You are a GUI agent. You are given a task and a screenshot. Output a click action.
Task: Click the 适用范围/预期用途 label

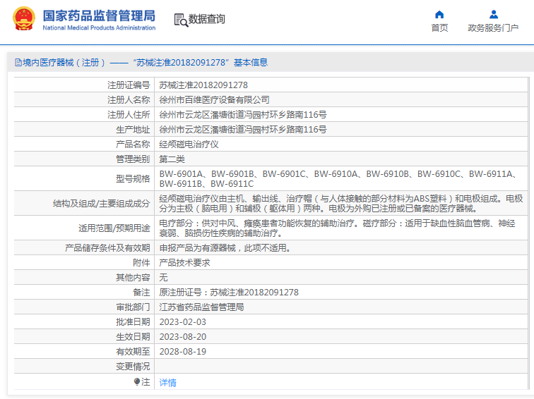114,228
